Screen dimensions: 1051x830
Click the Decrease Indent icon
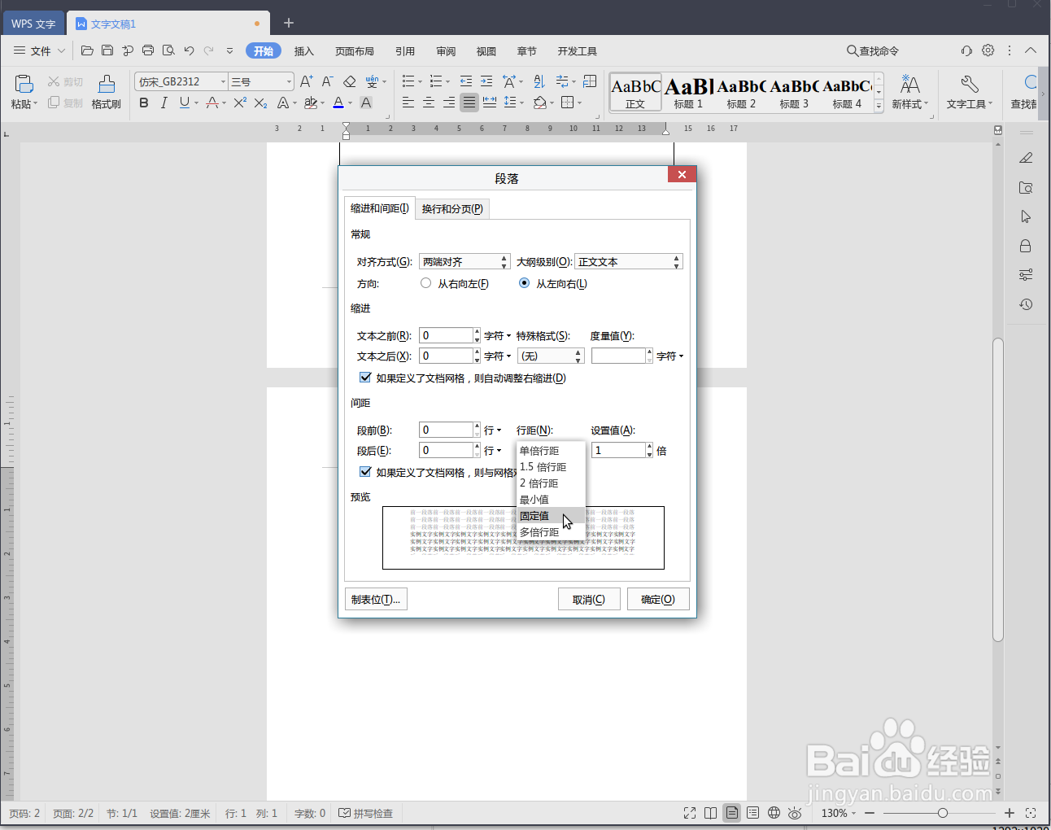tap(466, 81)
